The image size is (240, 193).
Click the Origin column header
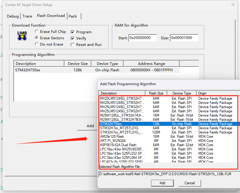(218, 93)
